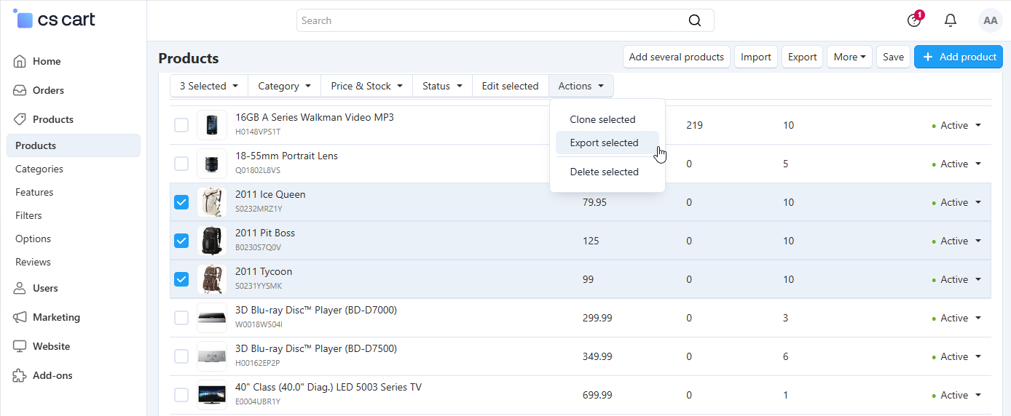Click the Products tag icon in sidebar
This screenshot has width=1011, height=416.
20,119
